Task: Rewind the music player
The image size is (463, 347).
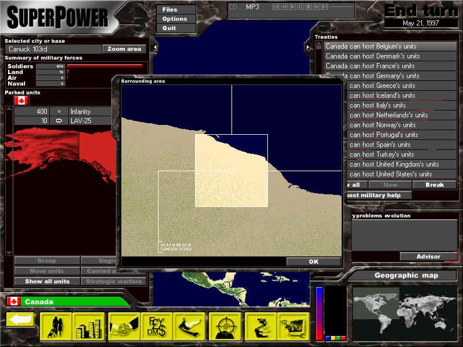Action: 284,7
